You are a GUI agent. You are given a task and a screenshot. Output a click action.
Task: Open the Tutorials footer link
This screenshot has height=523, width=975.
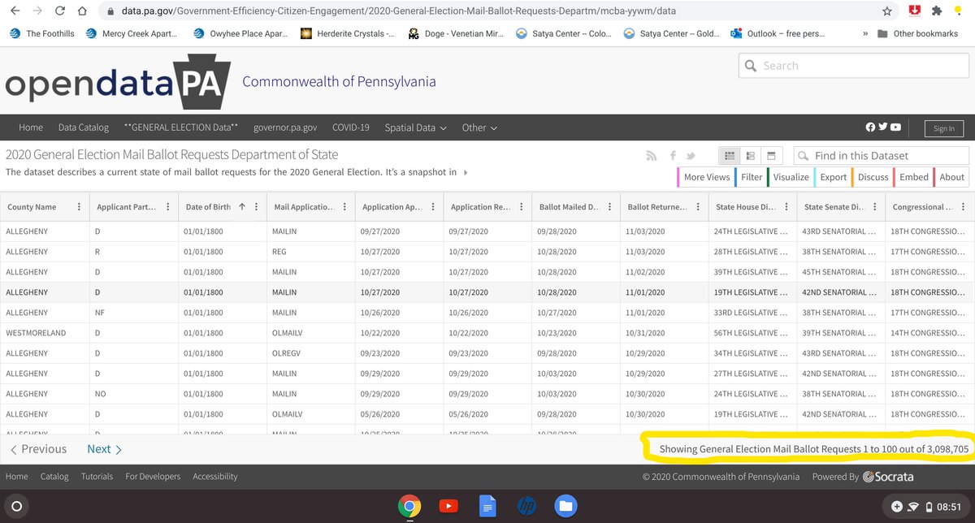point(97,477)
